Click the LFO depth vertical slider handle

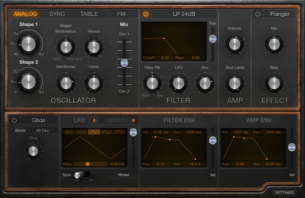coord(133,133)
